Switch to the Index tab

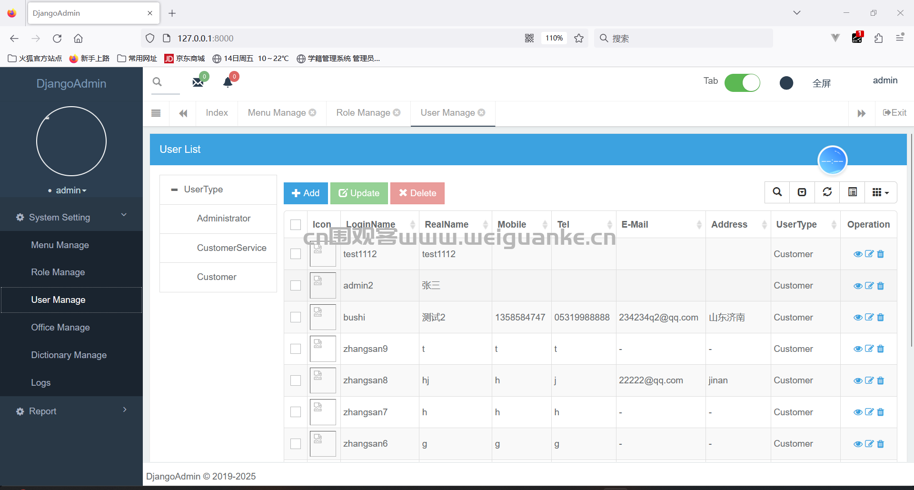[217, 113]
